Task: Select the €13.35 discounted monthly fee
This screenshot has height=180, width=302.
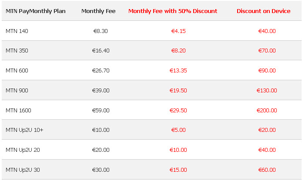Action: [178, 70]
